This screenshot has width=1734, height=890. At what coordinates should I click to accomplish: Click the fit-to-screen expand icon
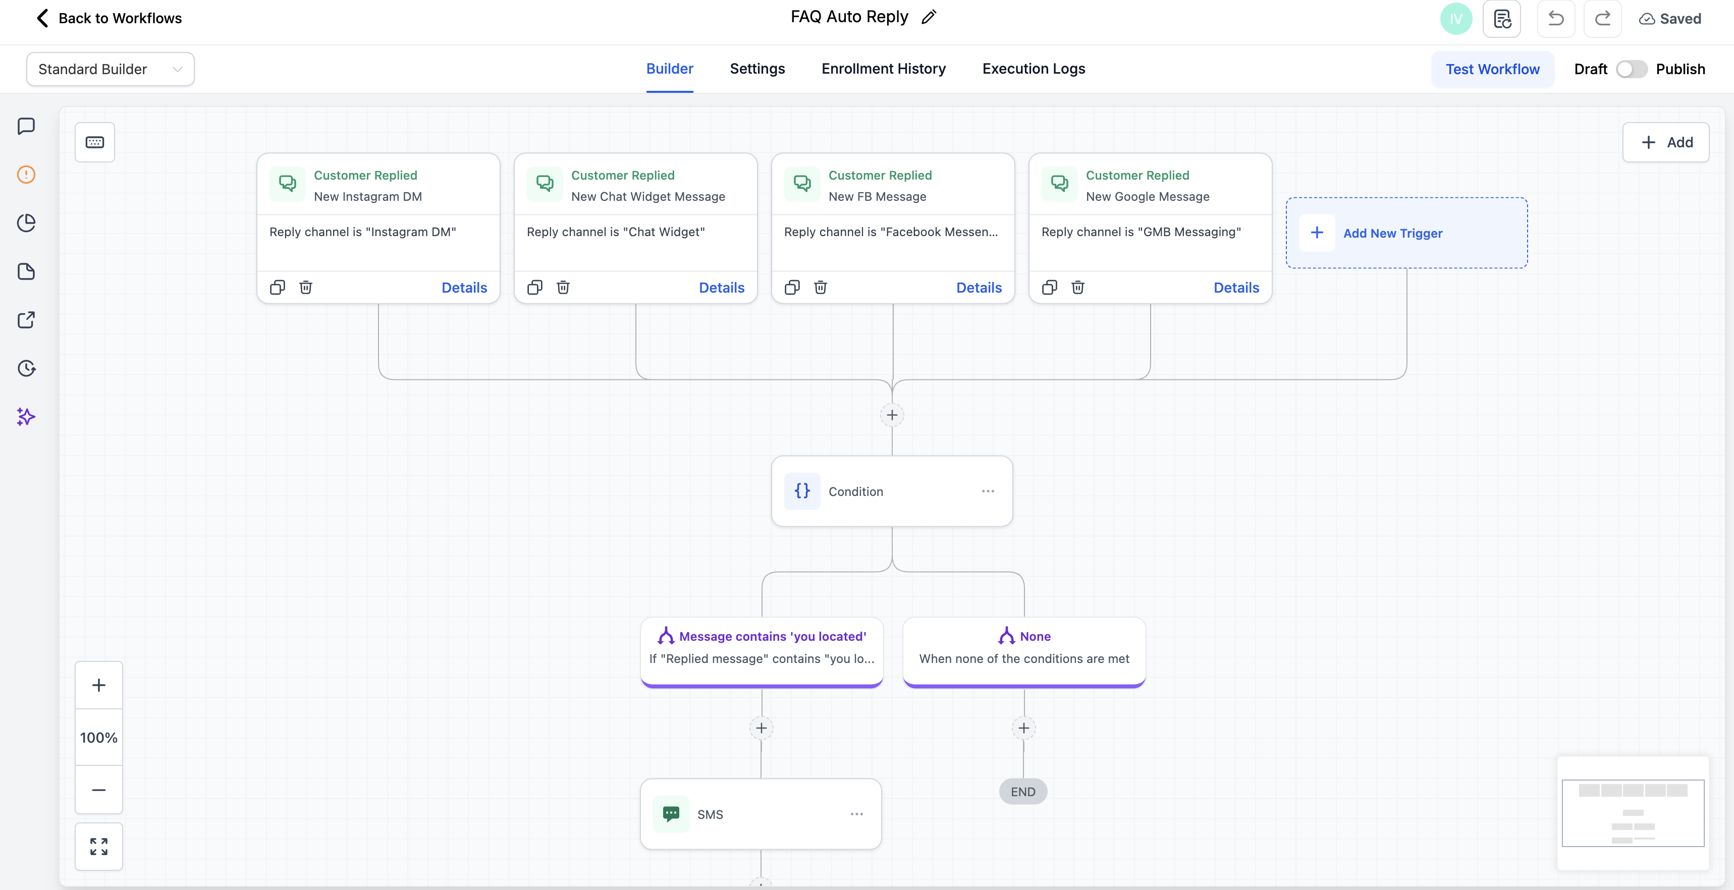tap(99, 846)
